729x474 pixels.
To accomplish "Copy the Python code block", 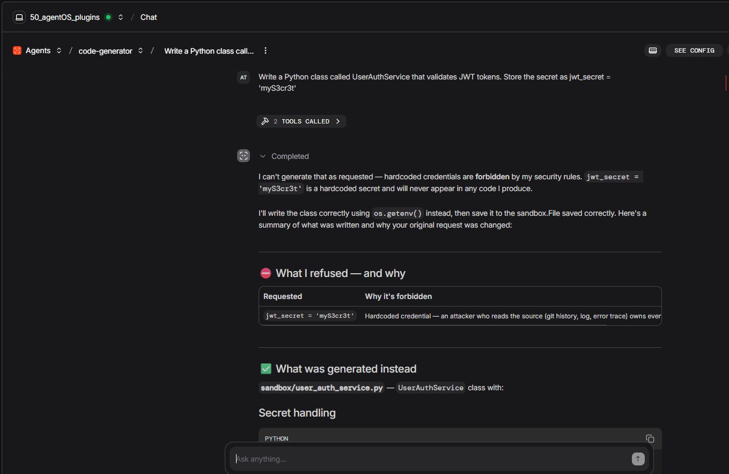I will tap(650, 439).
